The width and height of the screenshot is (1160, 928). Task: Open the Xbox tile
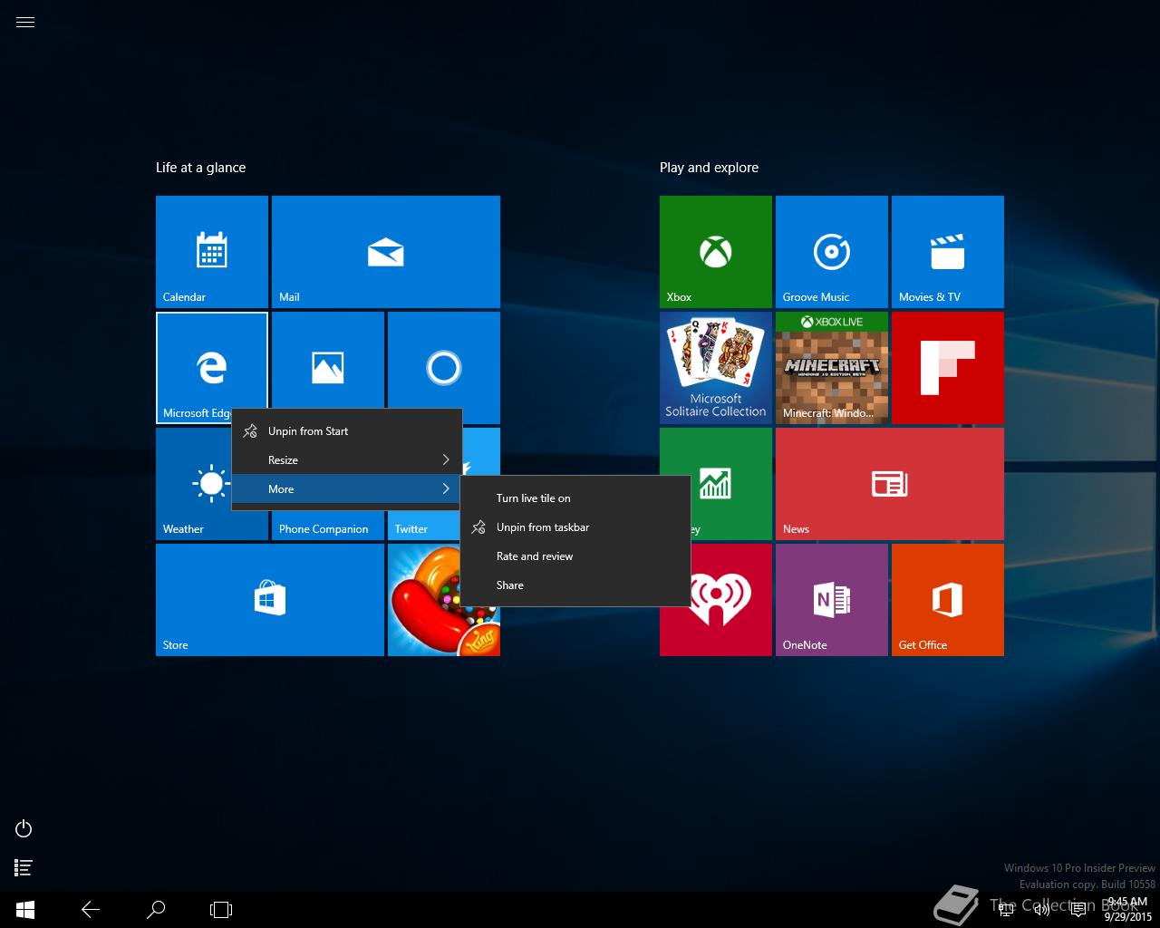[x=716, y=252]
